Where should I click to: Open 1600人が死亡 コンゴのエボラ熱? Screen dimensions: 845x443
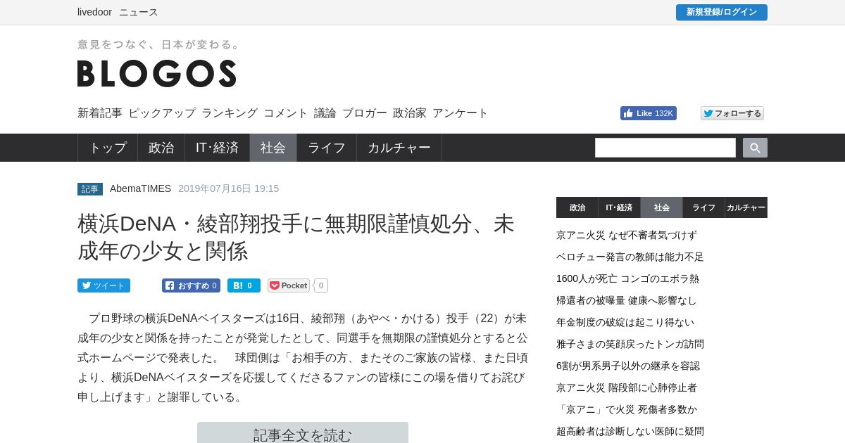(627, 278)
